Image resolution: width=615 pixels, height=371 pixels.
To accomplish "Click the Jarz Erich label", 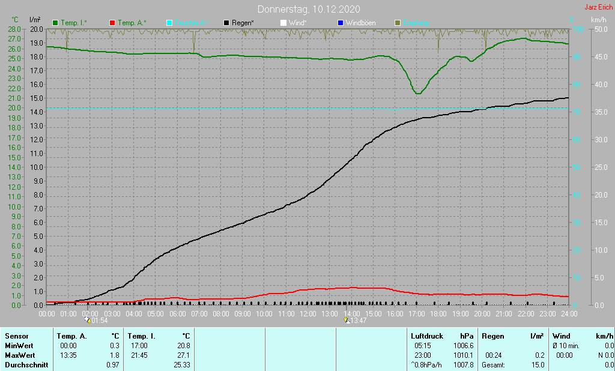I will click(x=598, y=8).
